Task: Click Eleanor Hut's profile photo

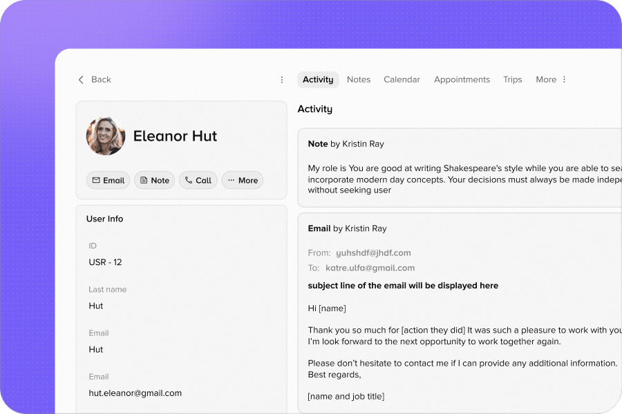Action: pyautogui.click(x=106, y=136)
